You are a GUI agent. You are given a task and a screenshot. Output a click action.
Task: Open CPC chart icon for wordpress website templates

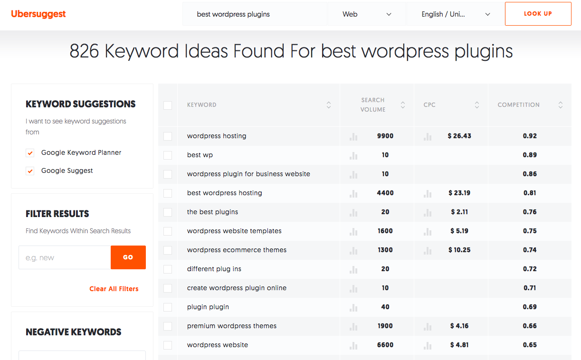point(428,231)
